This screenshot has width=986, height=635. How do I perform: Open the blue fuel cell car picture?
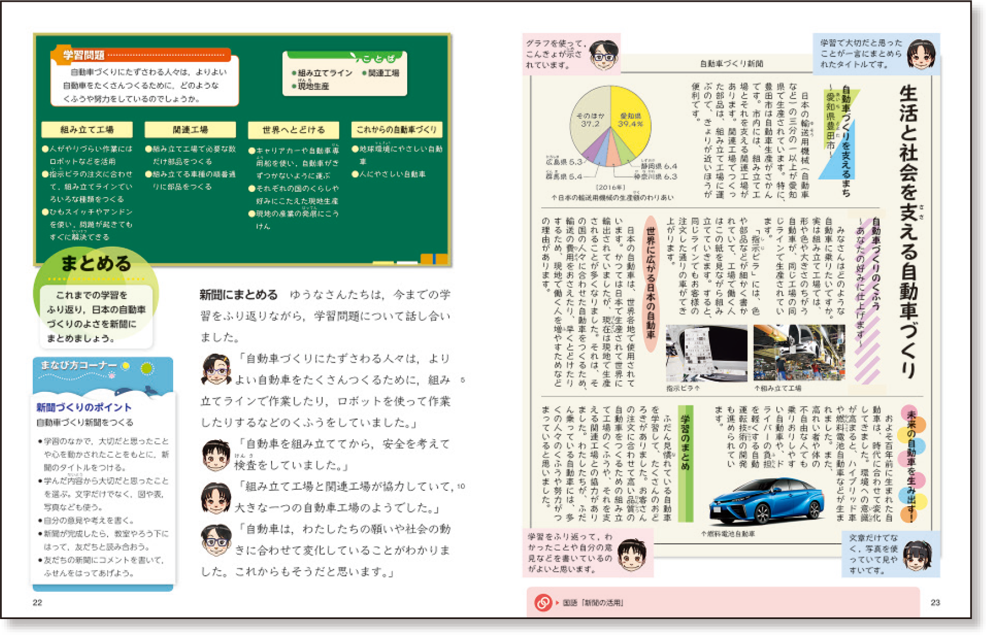coord(766,501)
